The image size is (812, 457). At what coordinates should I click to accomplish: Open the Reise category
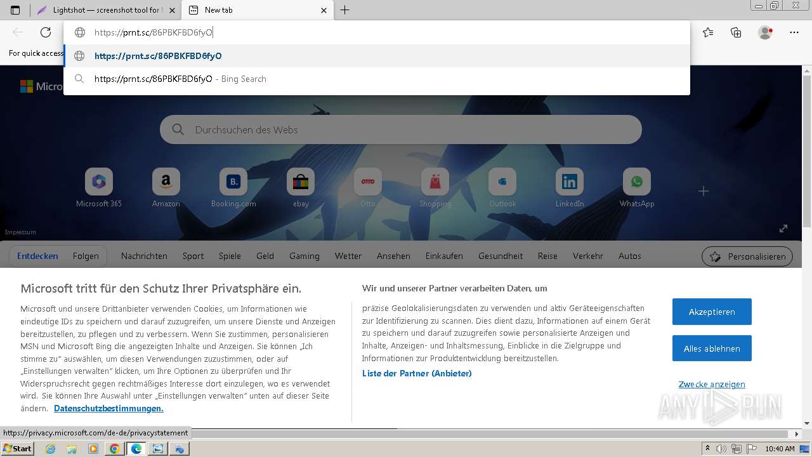(x=547, y=256)
